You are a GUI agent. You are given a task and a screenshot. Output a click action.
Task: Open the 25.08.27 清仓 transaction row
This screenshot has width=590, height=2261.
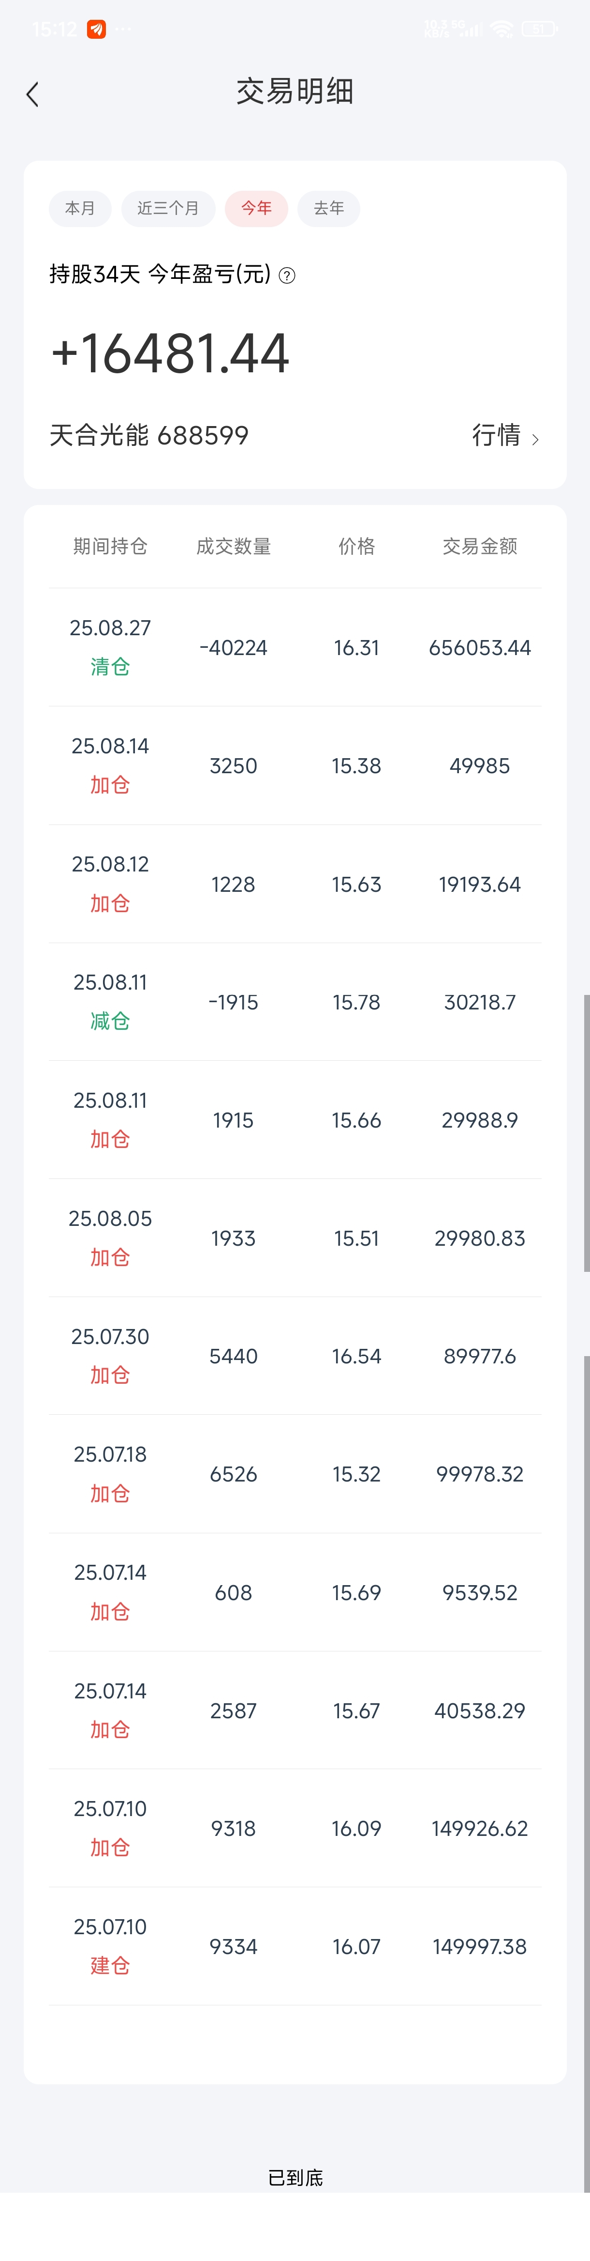[295, 648]
